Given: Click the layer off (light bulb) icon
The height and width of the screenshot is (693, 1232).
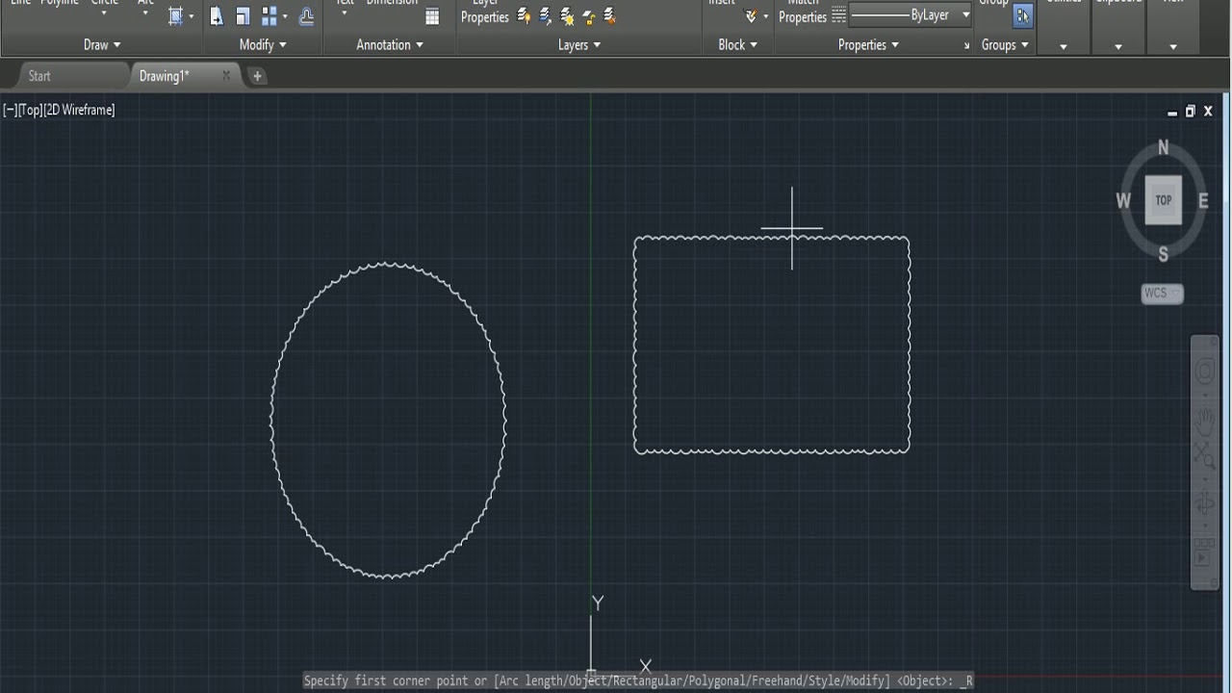Looking at the screenshot, I should (524, 15).
